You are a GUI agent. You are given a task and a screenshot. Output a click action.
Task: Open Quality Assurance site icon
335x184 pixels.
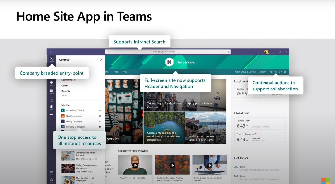click(63, 116)
